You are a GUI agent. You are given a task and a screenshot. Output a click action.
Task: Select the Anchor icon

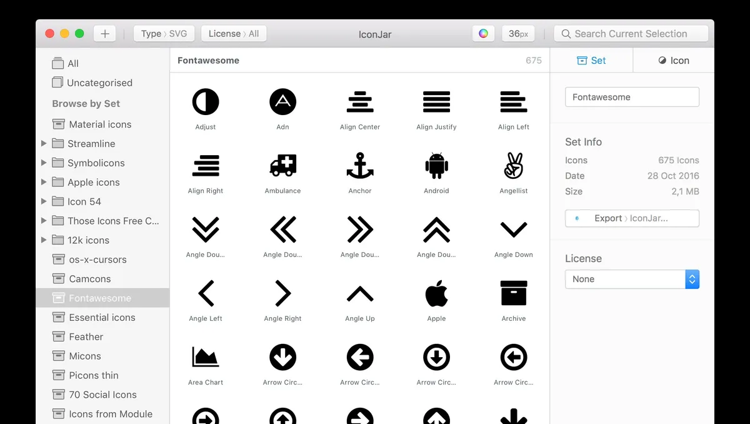coord(360,166)
